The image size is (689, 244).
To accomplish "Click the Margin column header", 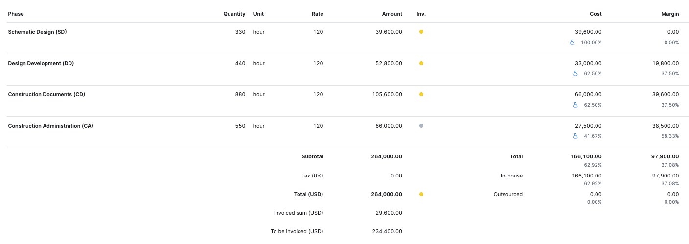I will (x=670, y=14).
